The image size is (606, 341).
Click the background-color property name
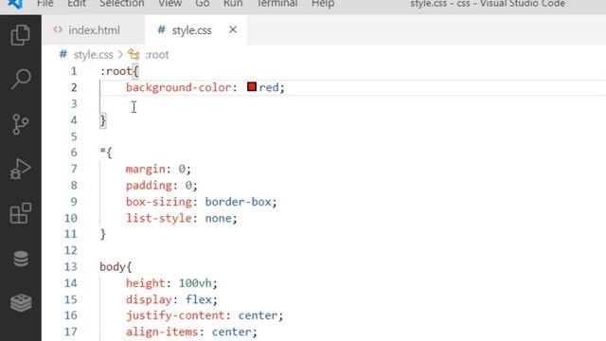point(179,87)
